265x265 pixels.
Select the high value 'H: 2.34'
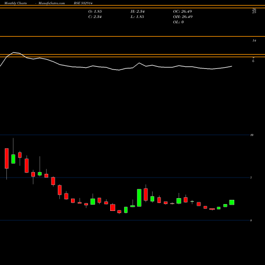tap(137, 12)
